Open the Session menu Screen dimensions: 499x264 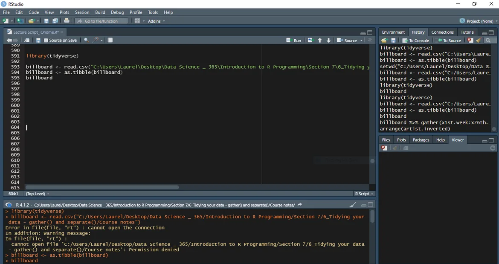[82, 12]
